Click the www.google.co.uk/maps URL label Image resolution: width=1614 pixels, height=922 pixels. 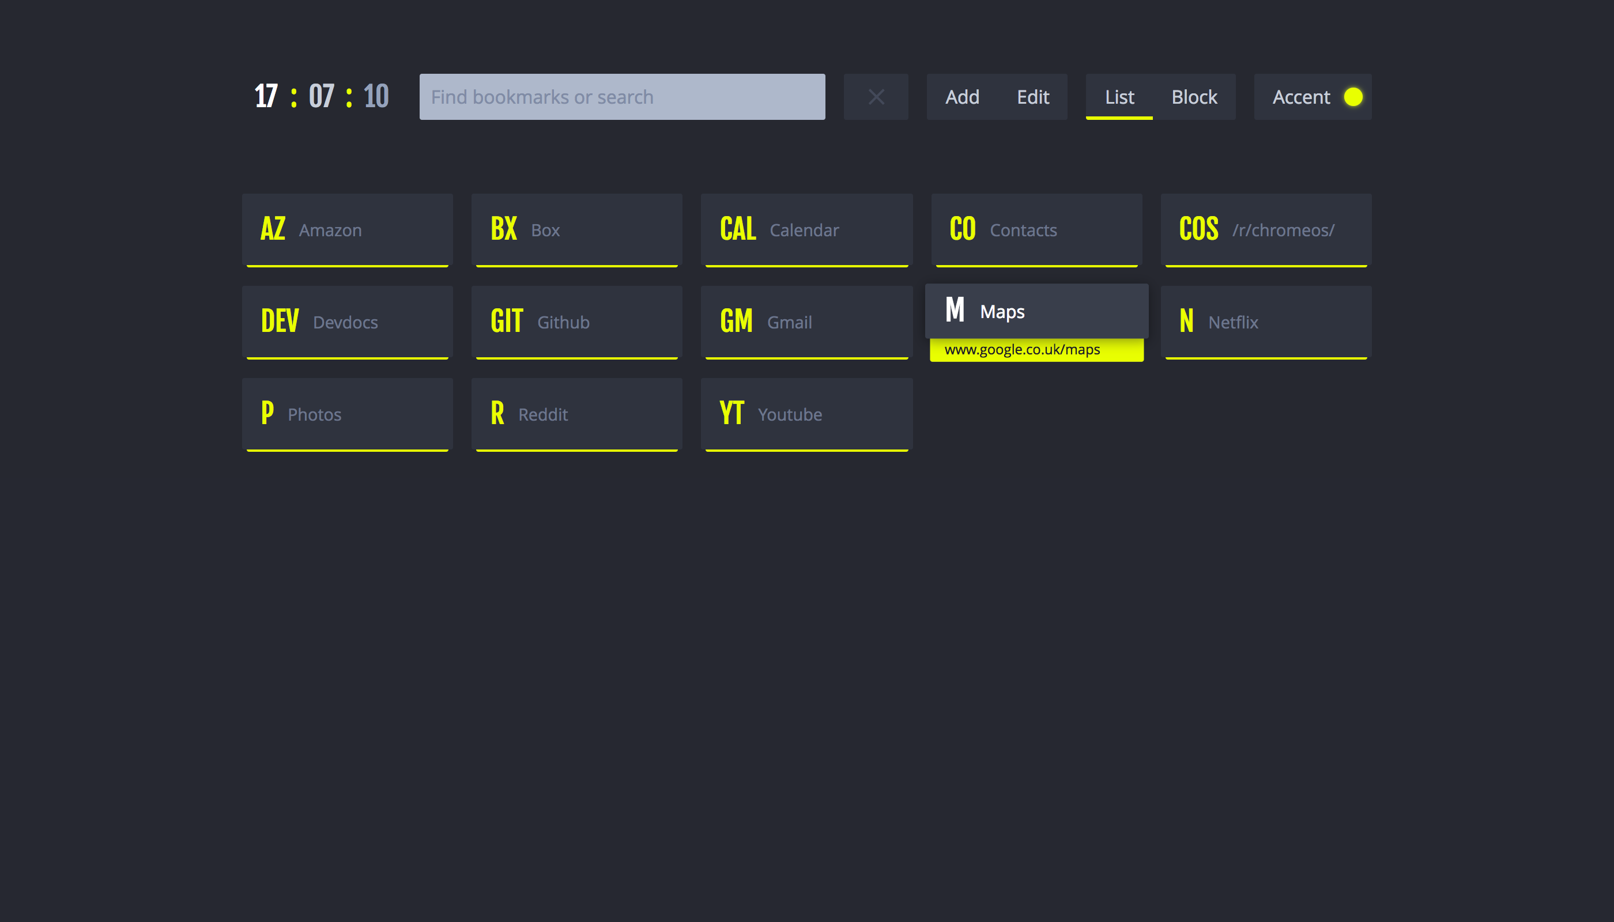click(x=1022, y=350)
